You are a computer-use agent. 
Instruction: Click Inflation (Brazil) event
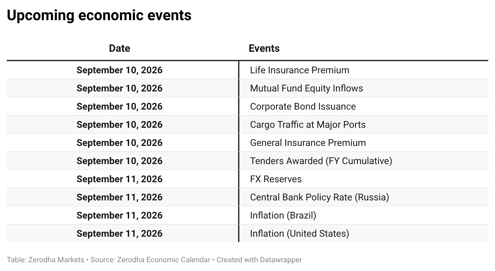pos(283,216)
